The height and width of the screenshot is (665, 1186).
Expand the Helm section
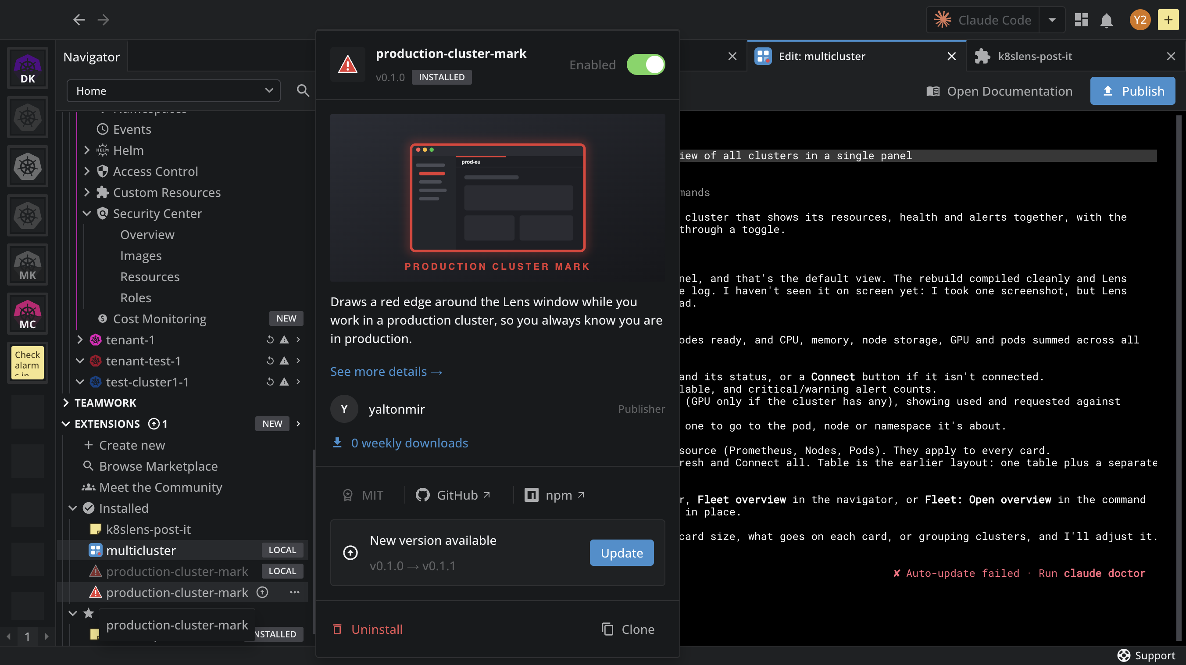point(86,150)
